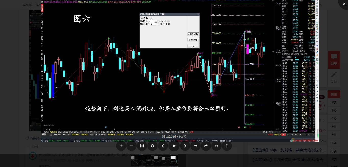Select the highlighted current thumbnail in strip

click(174, 160)
